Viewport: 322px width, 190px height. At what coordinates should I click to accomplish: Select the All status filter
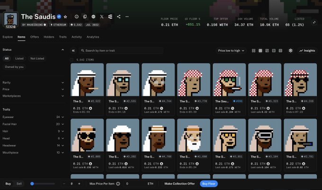[7, 58]
